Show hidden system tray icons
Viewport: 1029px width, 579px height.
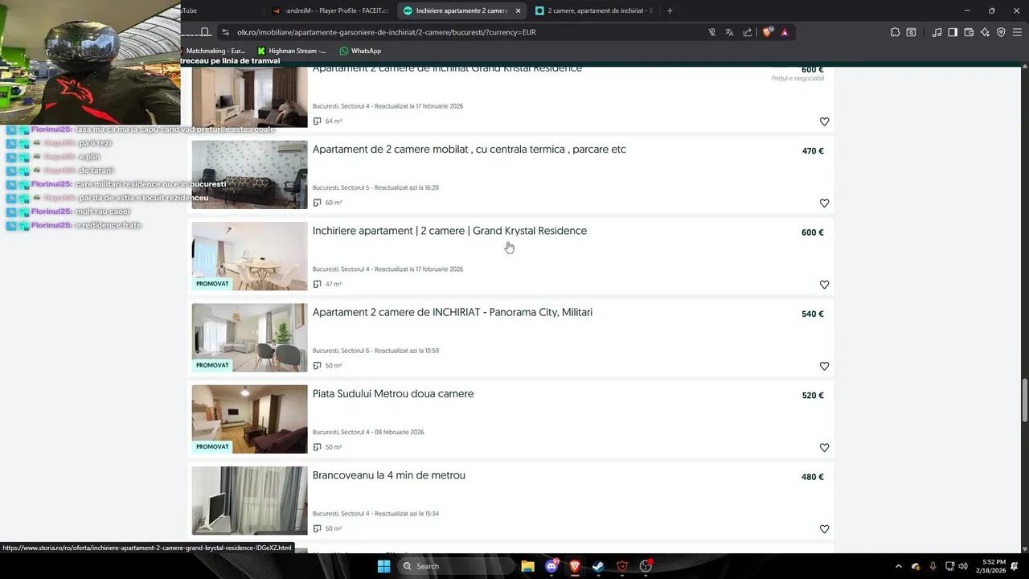pyautogui.click(x=899, y=566)
